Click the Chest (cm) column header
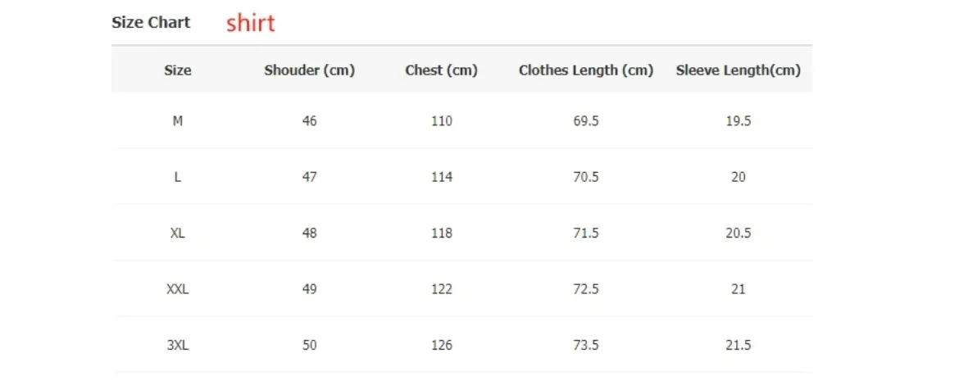Image resolution: width=959 pixels, height=385 pixels. point(441,70)
